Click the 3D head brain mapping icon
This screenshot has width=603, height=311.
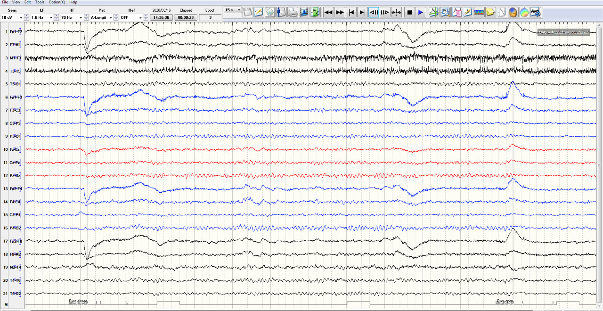coord(513,12)
